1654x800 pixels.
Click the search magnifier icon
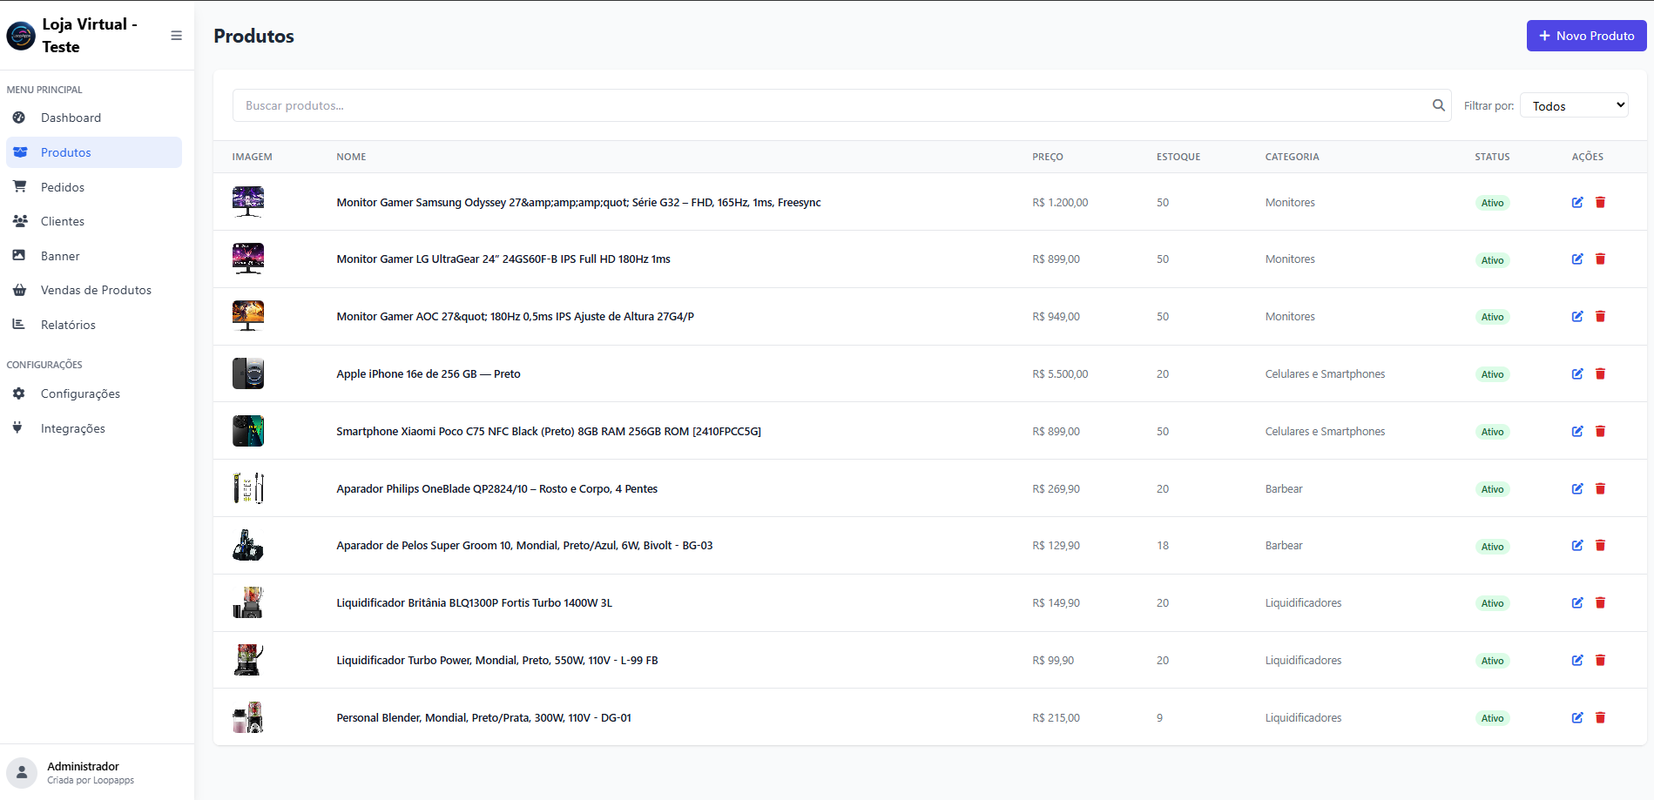click(1438, 105)
